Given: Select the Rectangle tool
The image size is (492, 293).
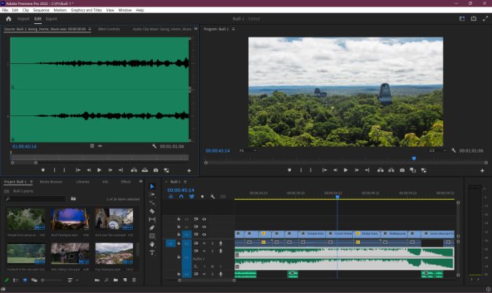Looking at the screenshot, I should point(153,236).
